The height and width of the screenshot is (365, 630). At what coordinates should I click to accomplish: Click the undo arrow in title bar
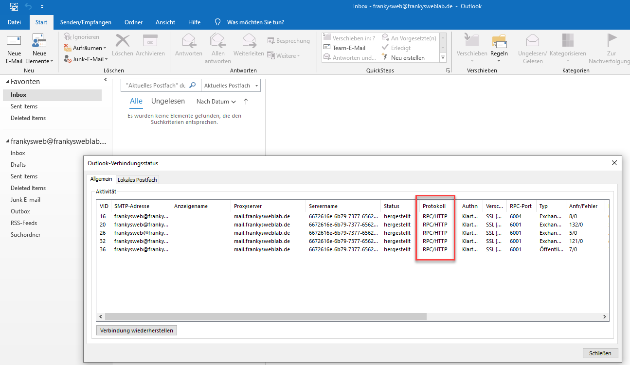click(28, 6)
